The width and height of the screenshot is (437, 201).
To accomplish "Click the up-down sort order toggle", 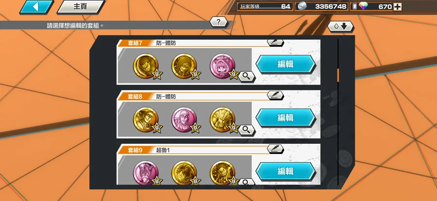I will [x=340, y=27].
